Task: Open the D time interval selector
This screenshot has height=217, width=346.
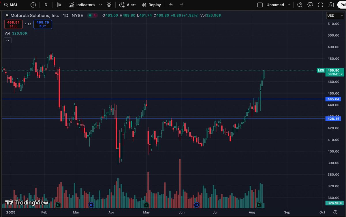Action: [46, 5]
